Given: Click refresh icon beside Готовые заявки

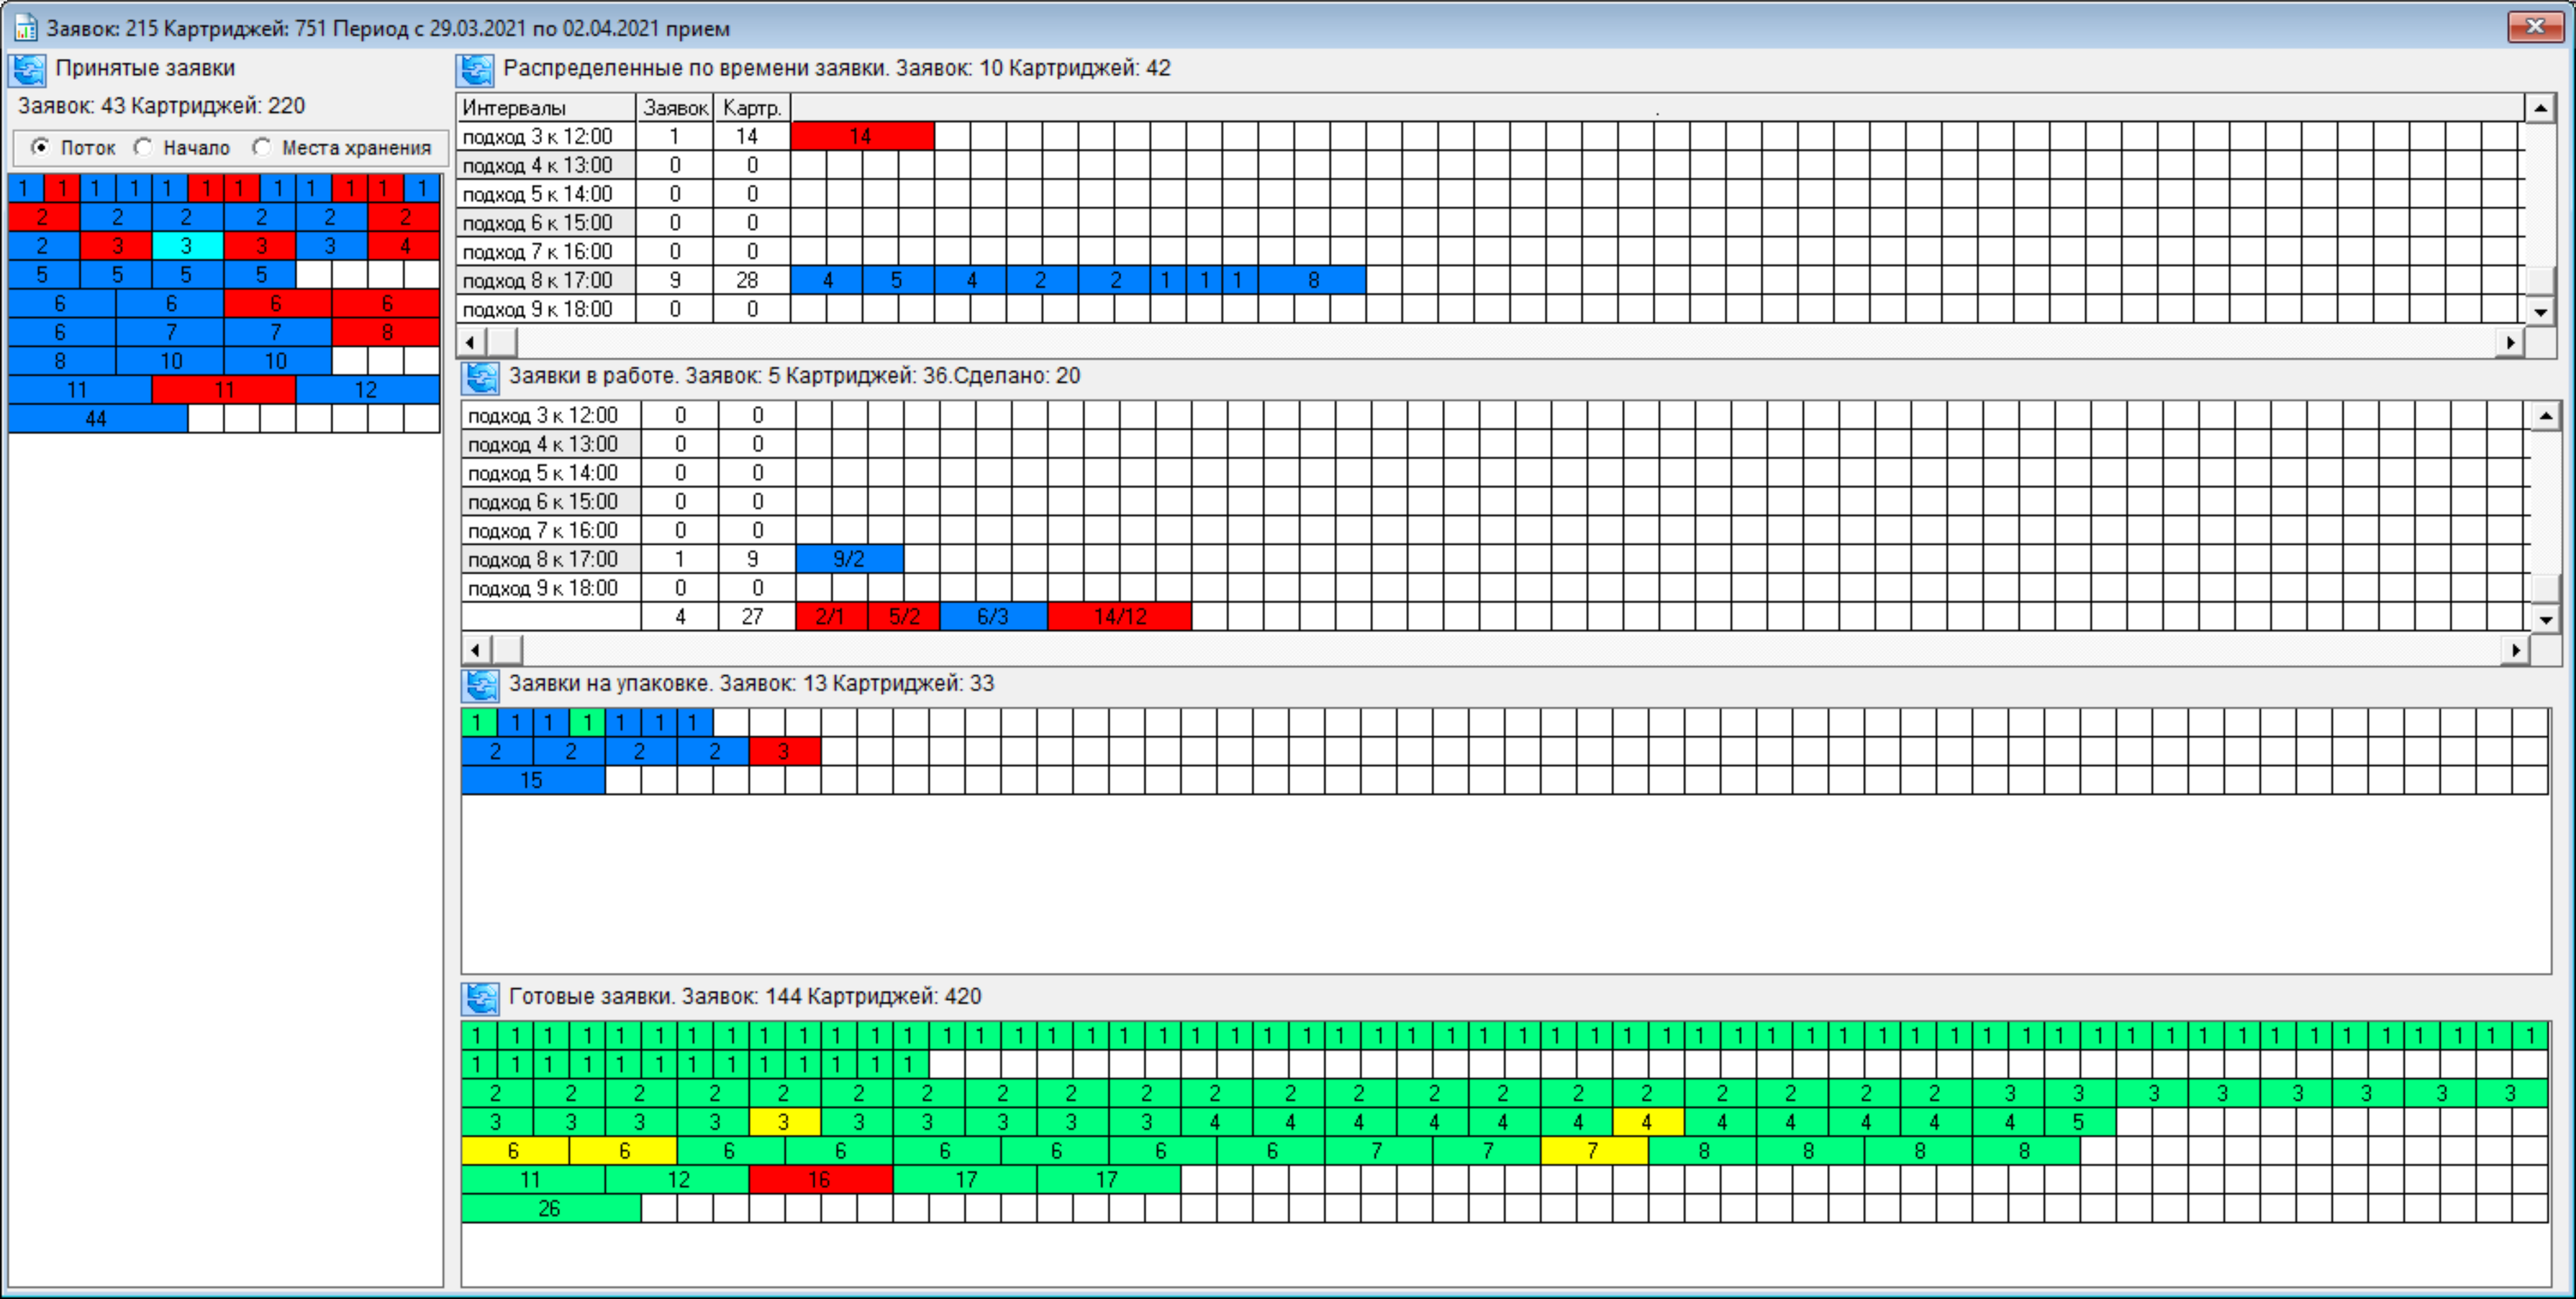Looking at the screenshot, I should (x=481, y=998).
